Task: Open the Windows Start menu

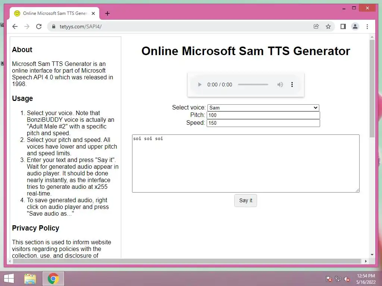Action: [9, 279]
